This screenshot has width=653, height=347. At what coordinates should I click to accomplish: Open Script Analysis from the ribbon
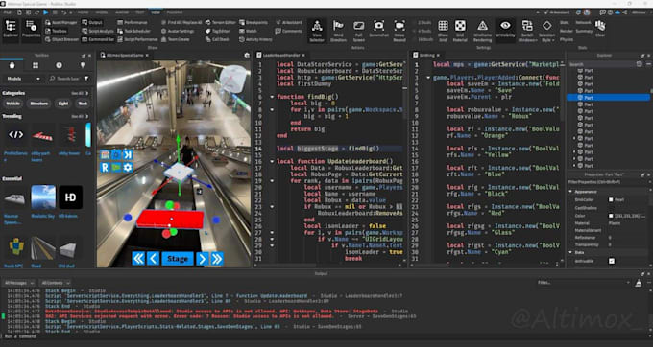(x=98, y=31)
